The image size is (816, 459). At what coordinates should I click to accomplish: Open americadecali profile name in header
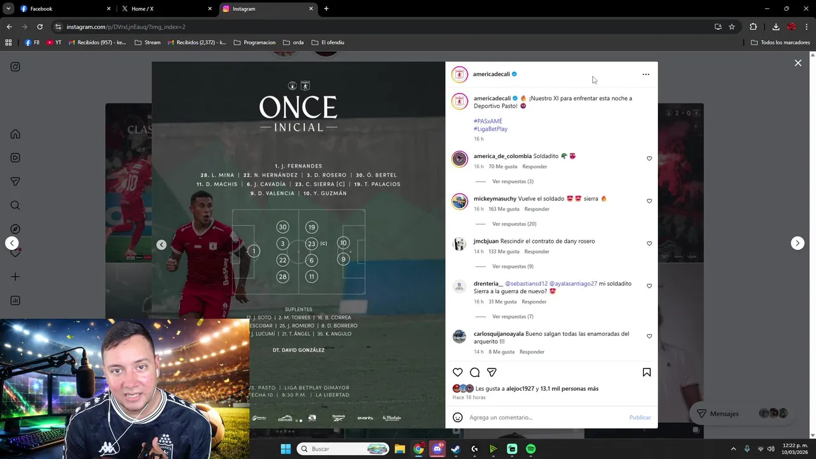pos(491,74)
